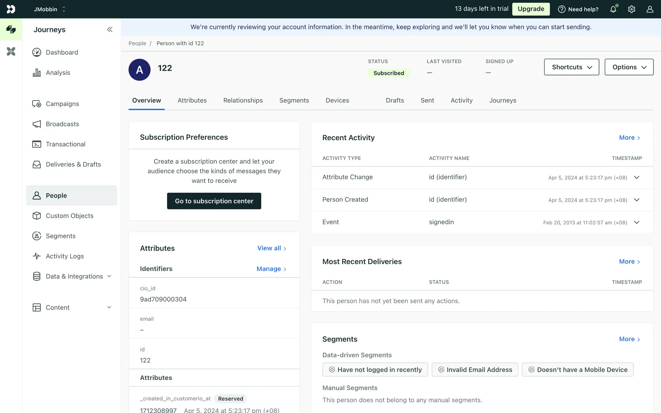
Task: Expand Data & Integrations menu
Action: pyautogui.click(x=74, y=276)
